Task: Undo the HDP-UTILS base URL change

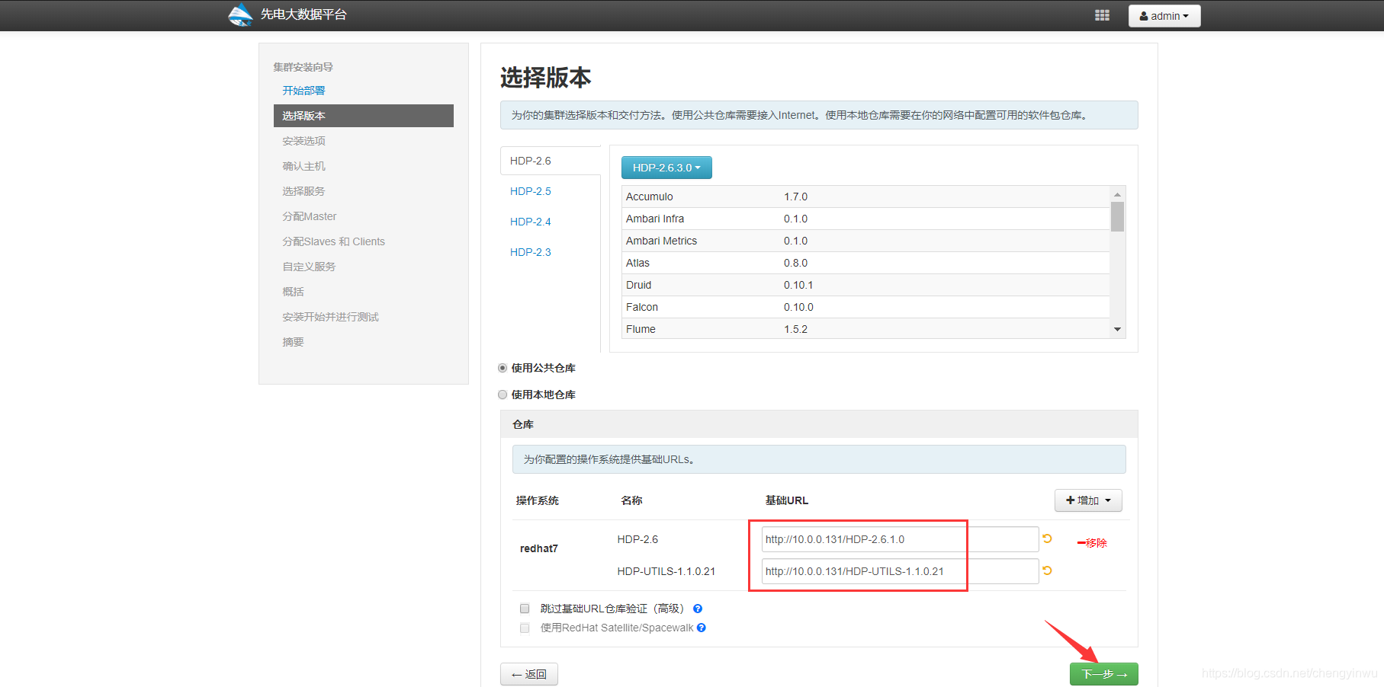Action: click(1048, 570)
